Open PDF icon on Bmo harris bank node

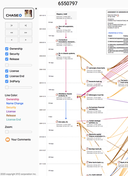[87, 162]
